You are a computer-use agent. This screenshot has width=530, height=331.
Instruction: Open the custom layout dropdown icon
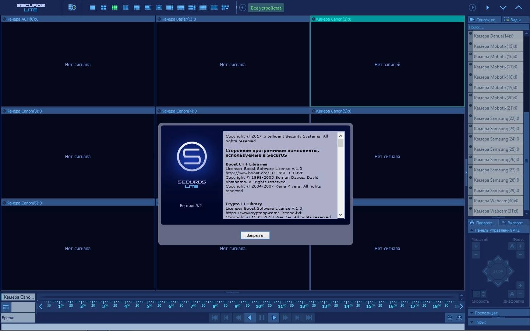[x=225, y=7]
